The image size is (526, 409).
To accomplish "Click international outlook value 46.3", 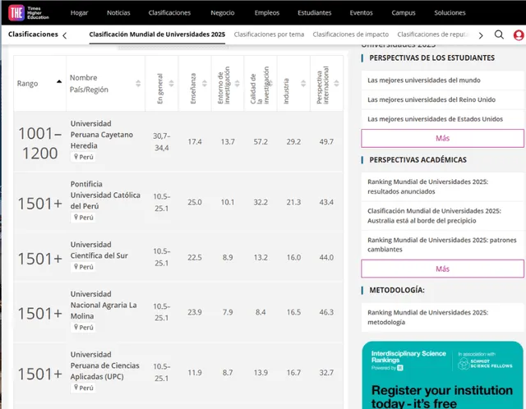I will tap(326, 312).
